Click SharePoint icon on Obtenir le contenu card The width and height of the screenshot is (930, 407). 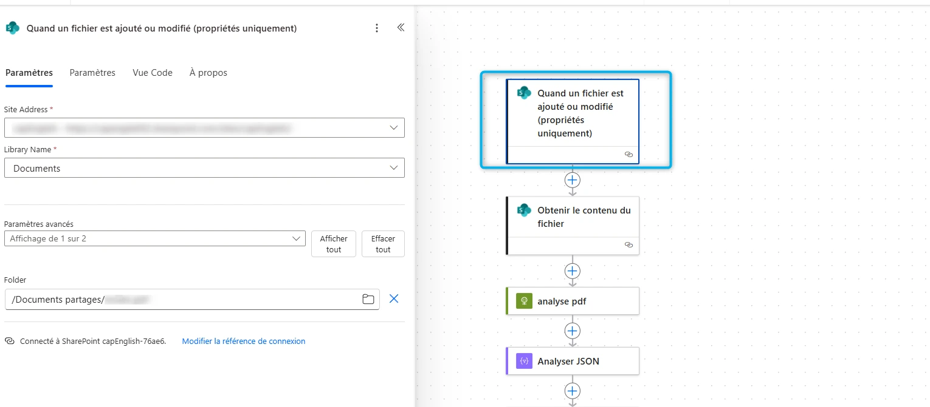pos(524,210)
